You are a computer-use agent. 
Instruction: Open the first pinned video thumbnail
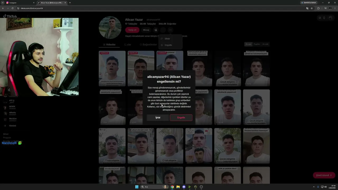click(112, 69)
